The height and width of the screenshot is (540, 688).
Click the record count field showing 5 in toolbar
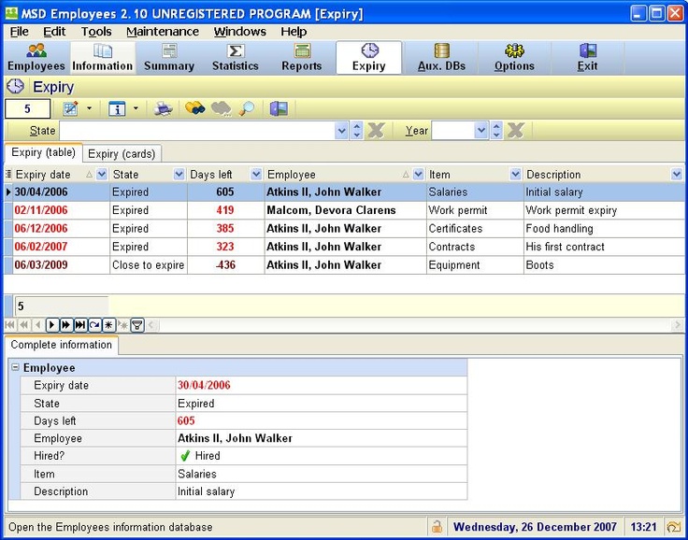coord(27,108)
